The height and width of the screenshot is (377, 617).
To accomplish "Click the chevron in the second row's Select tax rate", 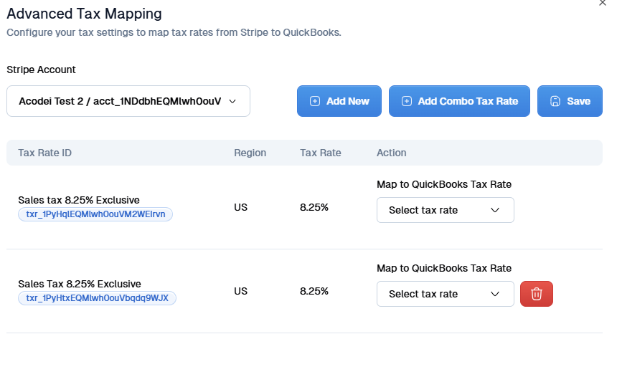I will (x=494, y=294).
